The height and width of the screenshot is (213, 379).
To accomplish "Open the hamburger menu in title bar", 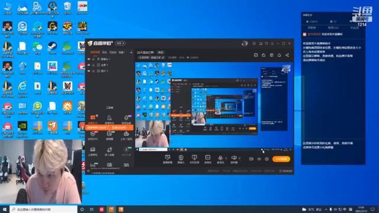I will point(272,43).
